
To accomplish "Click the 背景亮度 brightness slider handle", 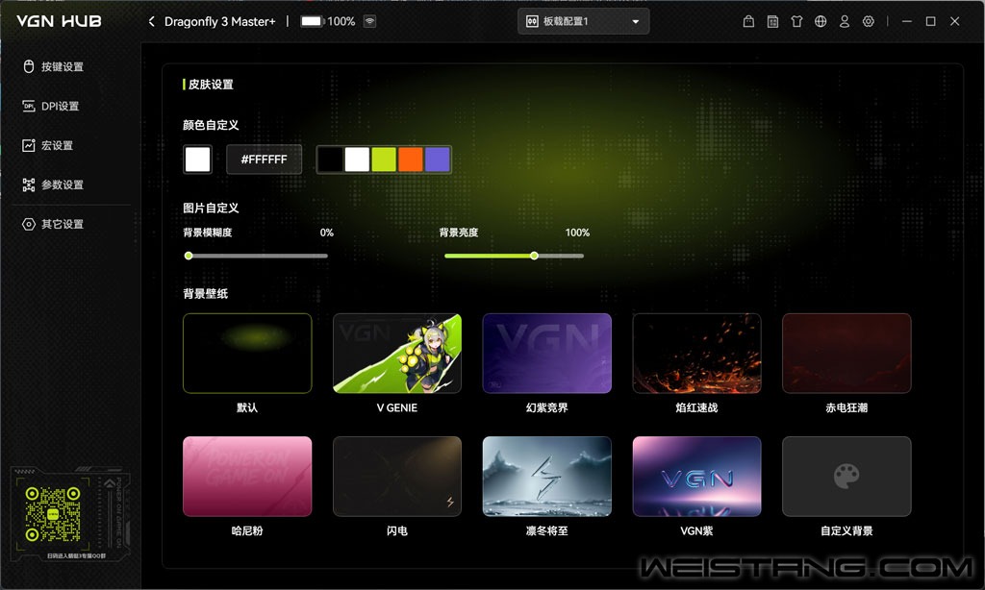I will coord(534,256).
